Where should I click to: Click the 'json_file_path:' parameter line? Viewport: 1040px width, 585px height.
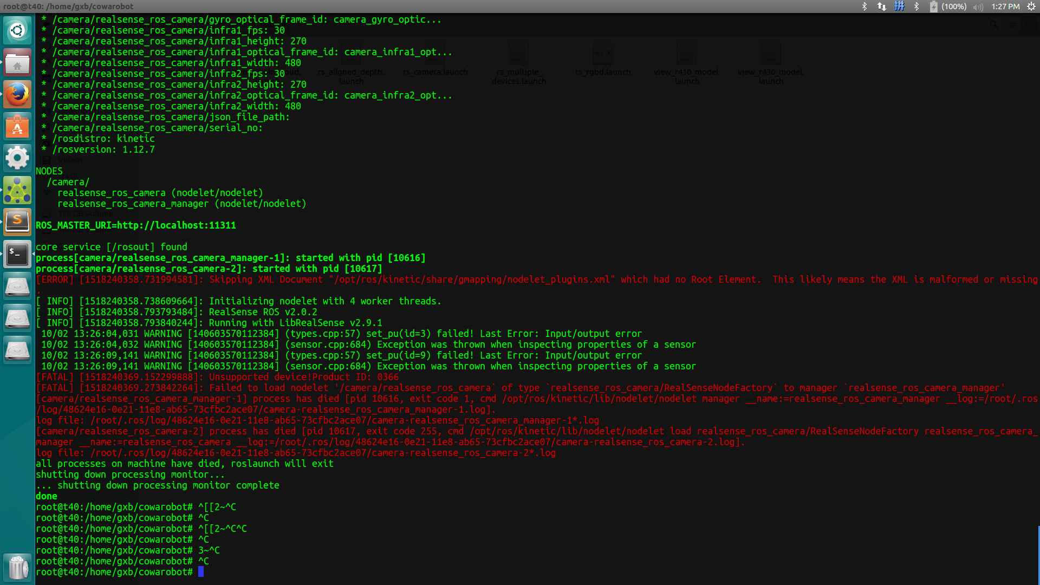[x=166, y=117]
